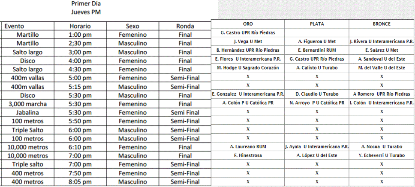
Task: Select the 8:05 pm time cell
Action: point(80,182)
